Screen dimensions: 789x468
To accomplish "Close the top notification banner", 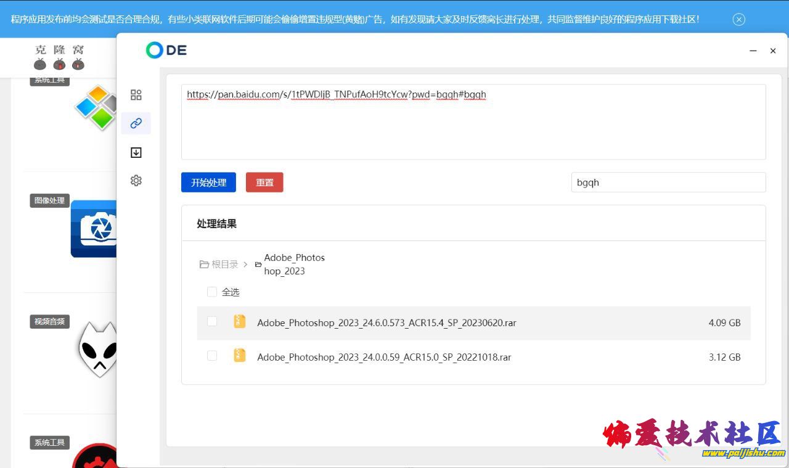I will pyautogui.click(x=738, y=19).
